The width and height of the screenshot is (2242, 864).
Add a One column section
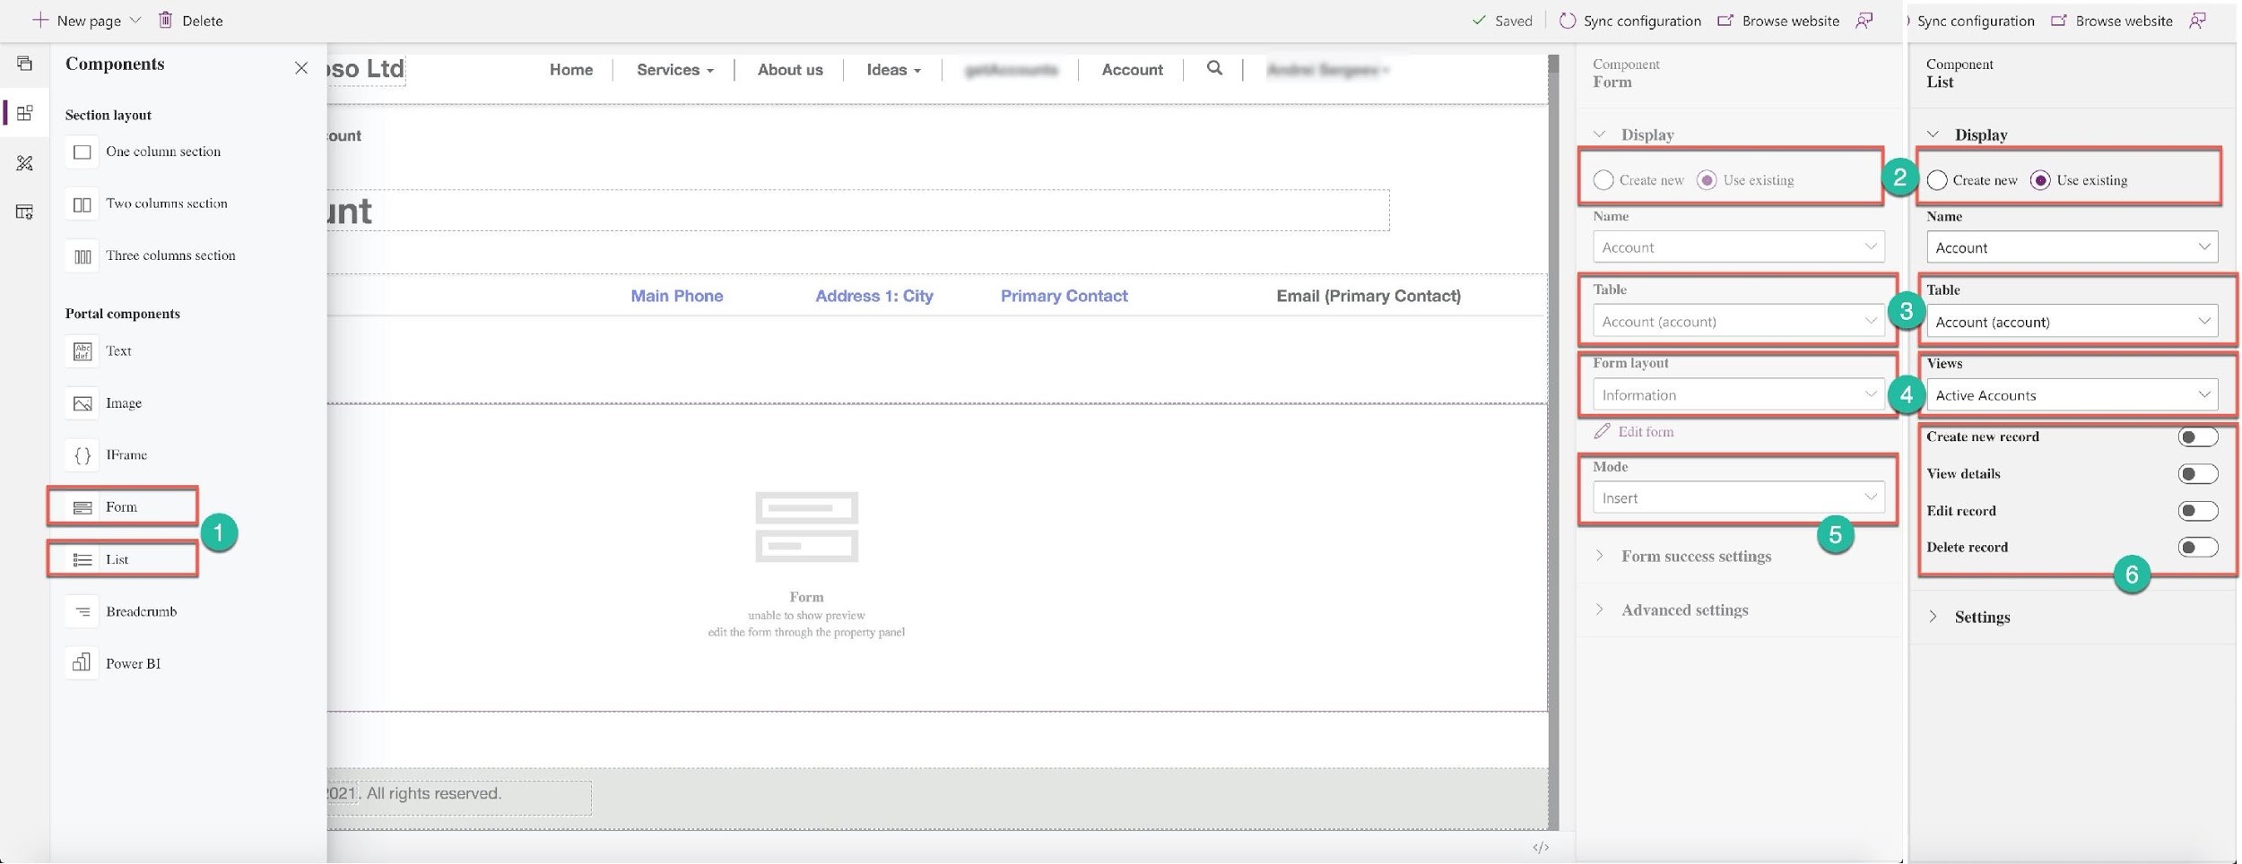point(143,151)
